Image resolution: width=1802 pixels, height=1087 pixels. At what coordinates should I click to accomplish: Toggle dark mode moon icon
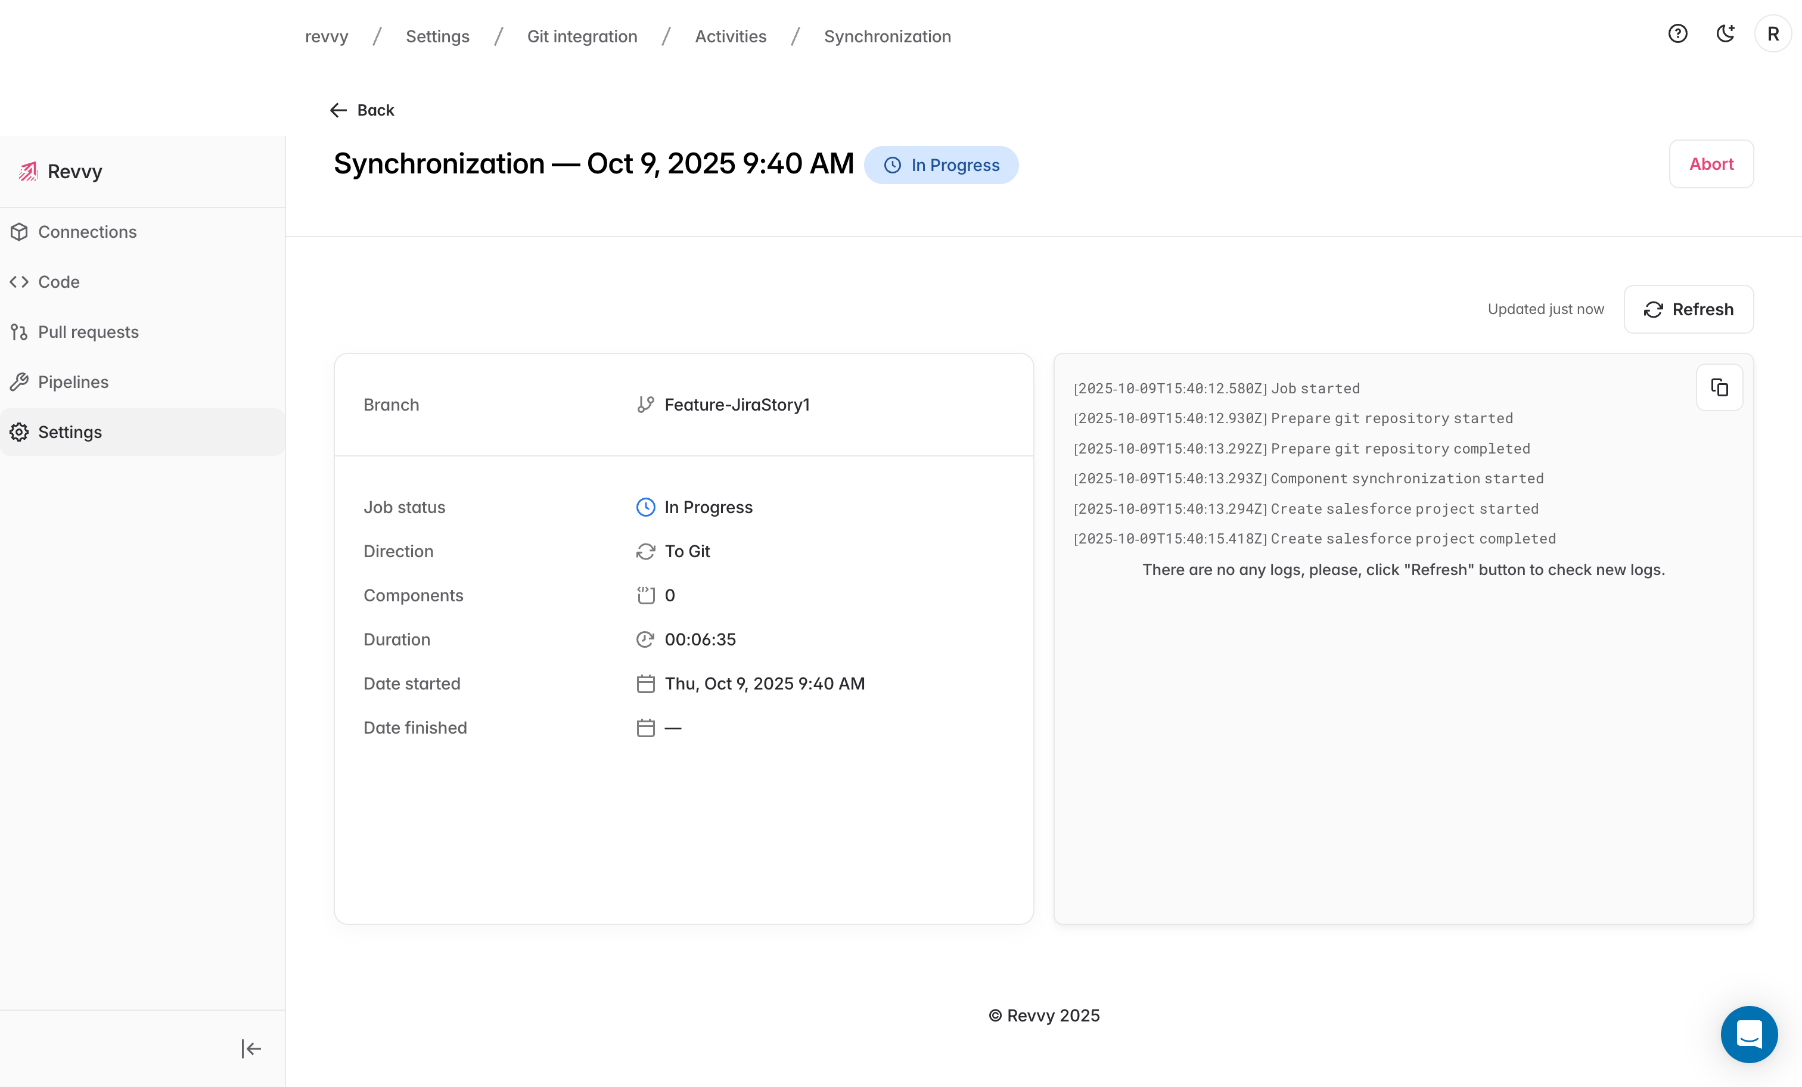click(1725, 33)
